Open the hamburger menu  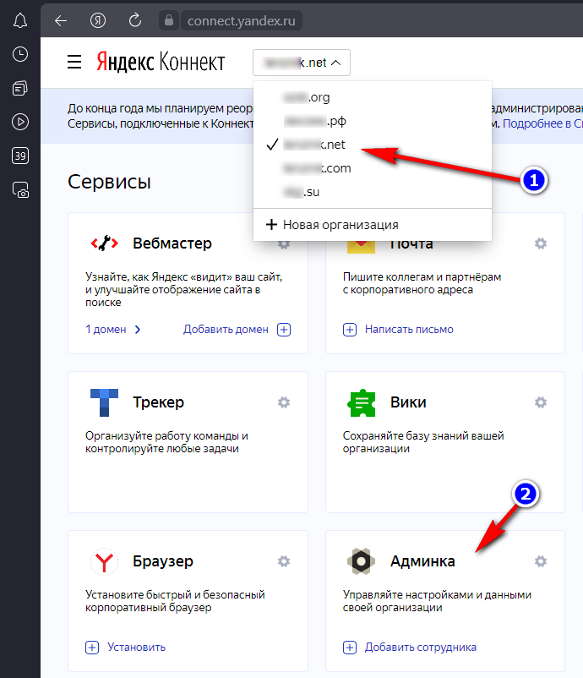[x=74, y=62]
